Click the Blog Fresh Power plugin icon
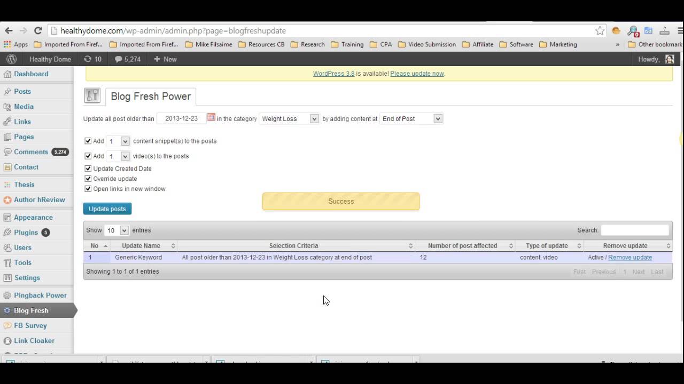 click(x=92, y=95)
